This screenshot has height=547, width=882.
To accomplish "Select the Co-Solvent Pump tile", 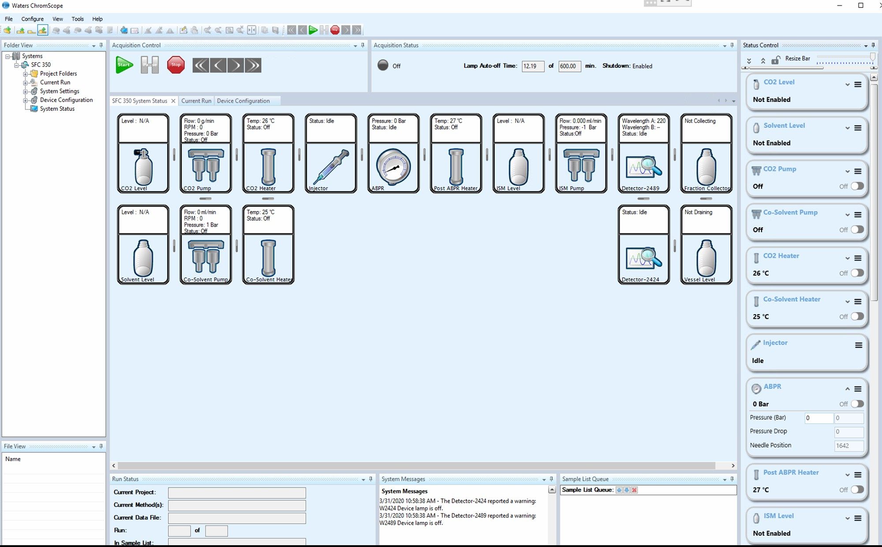I will (x=206, y=244).
